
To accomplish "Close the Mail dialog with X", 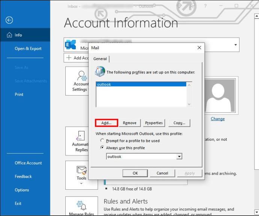I will click(x=199, y=48).
